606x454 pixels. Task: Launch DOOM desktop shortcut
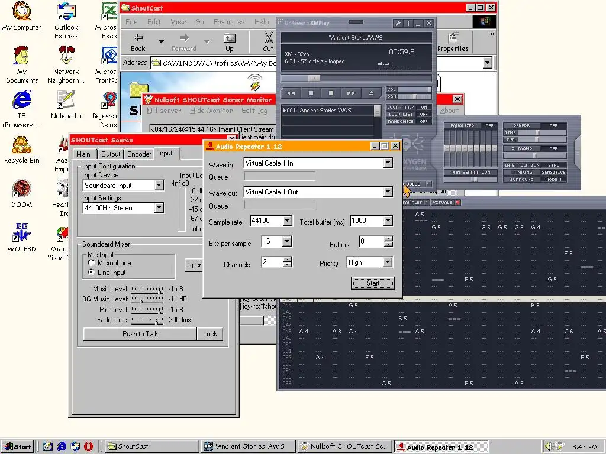pyautogui.click(x=22, y=194)
